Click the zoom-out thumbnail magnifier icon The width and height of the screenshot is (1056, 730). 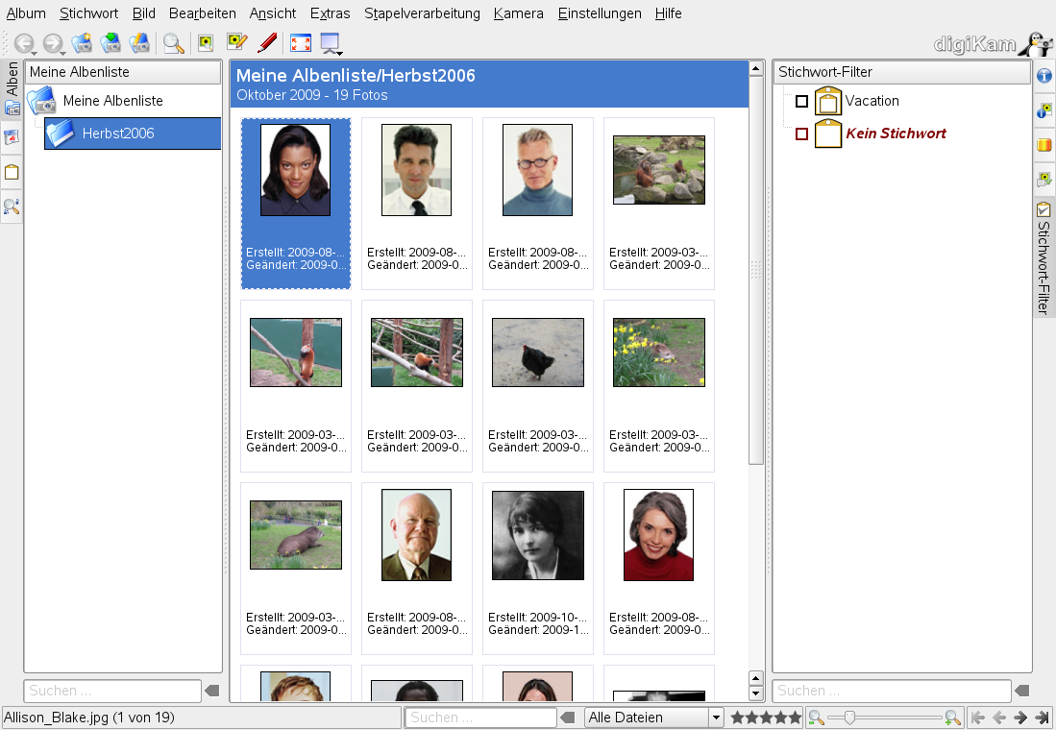coord(816,718)
